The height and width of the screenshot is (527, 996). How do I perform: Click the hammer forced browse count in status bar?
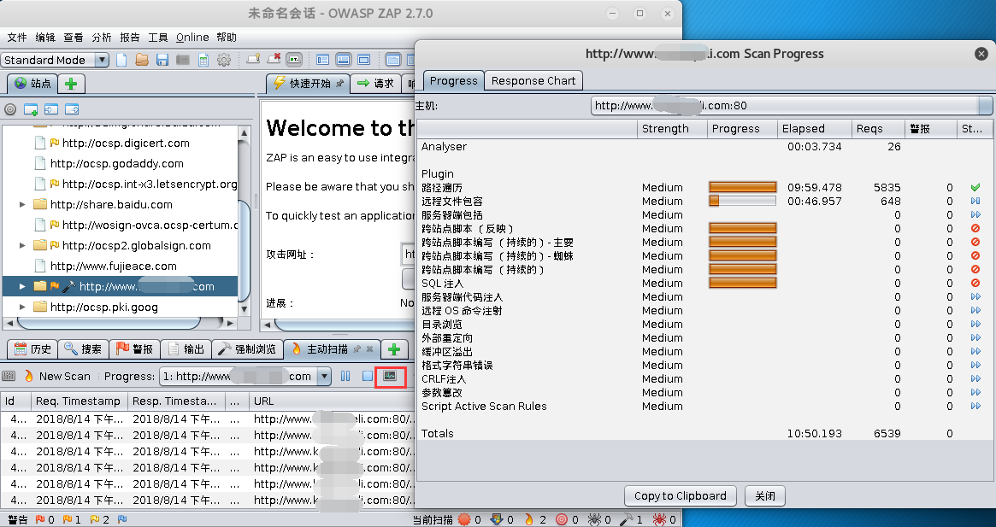[x=630, y=519]
